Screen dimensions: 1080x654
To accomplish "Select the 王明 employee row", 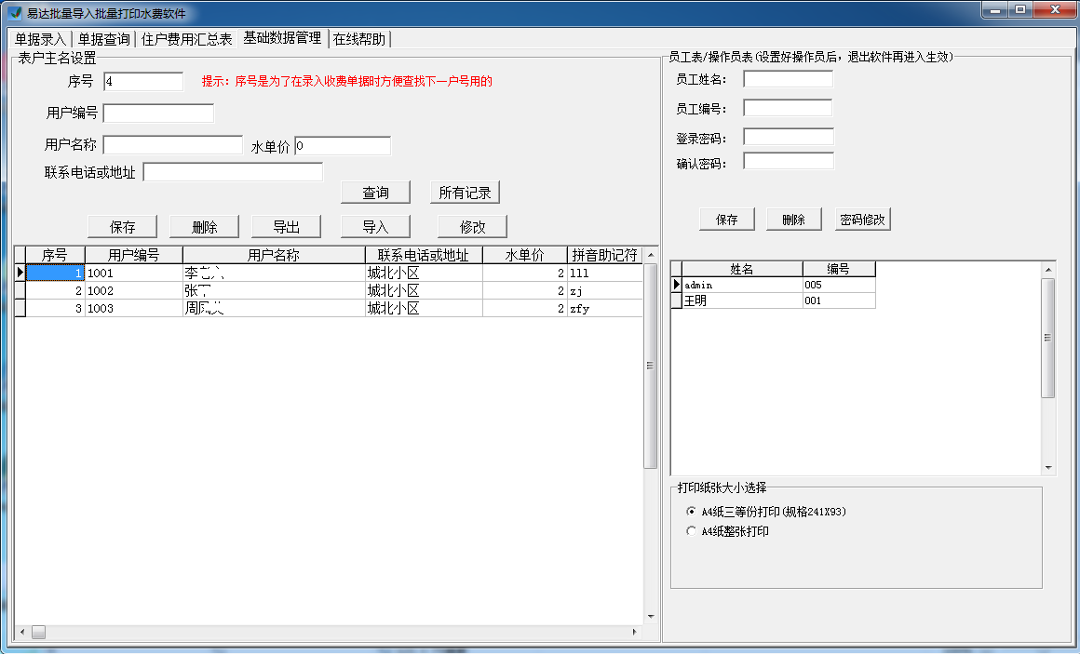I will click(x=773, y=300).
